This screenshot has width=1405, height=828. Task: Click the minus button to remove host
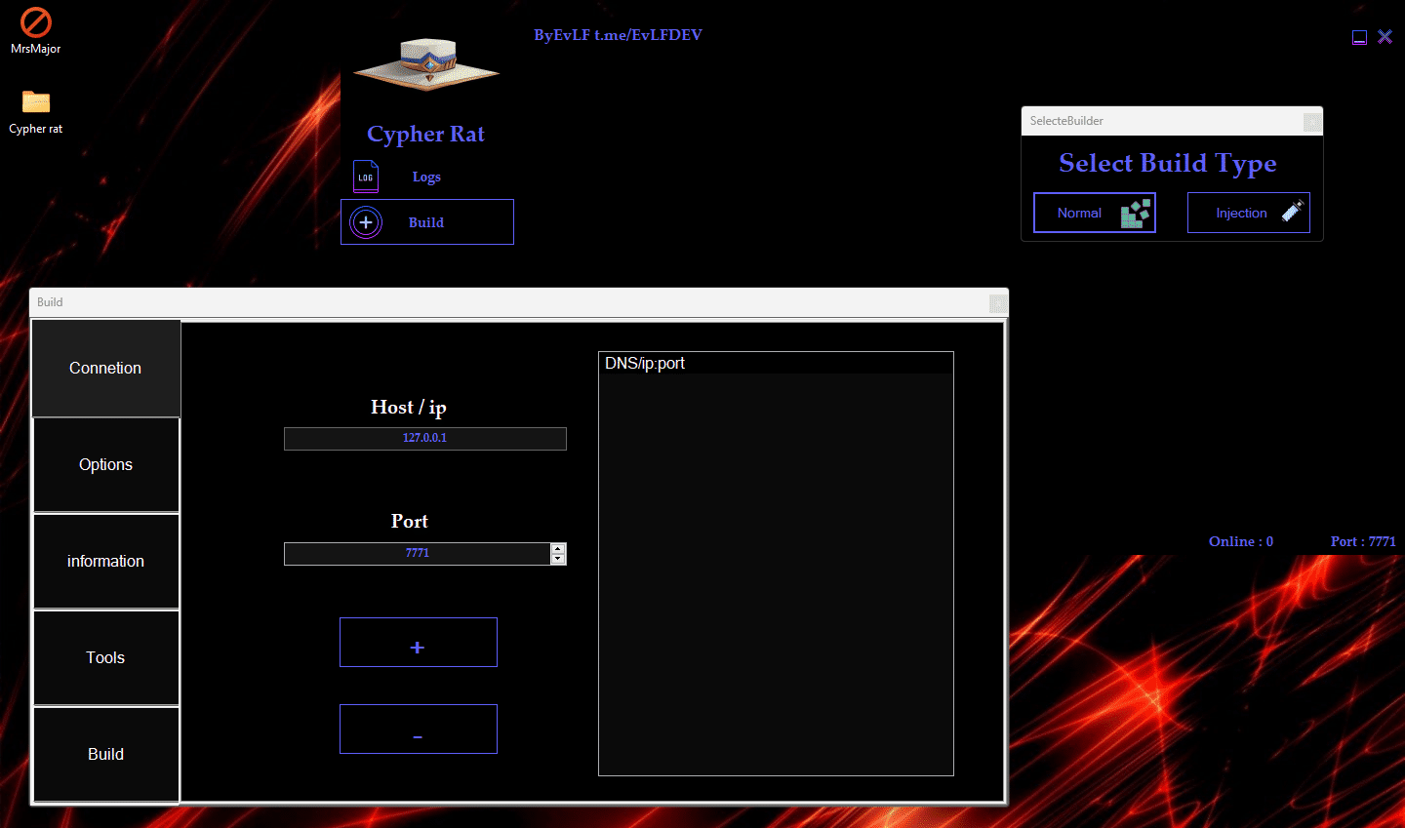click(419, 729)
